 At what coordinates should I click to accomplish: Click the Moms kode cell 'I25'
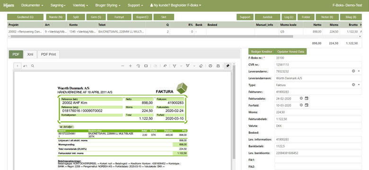coord(291,32)
